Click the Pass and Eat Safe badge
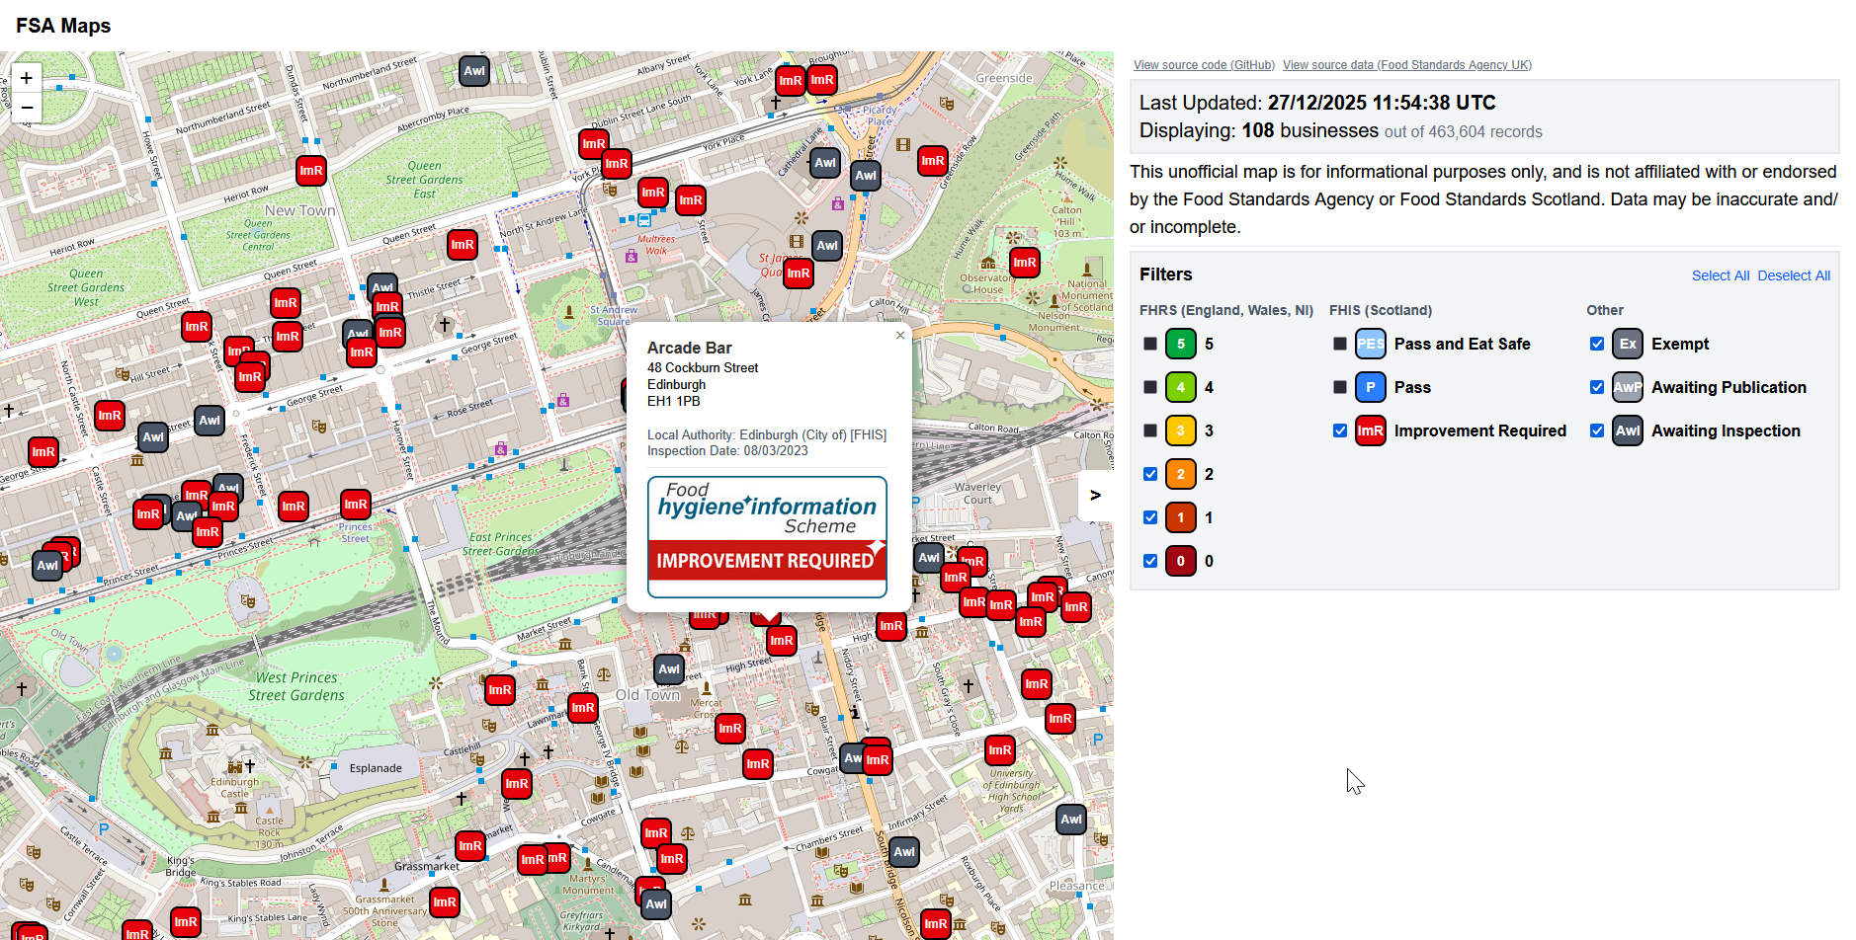Viewport: 1856px width, 940px height. (1370, 344)
